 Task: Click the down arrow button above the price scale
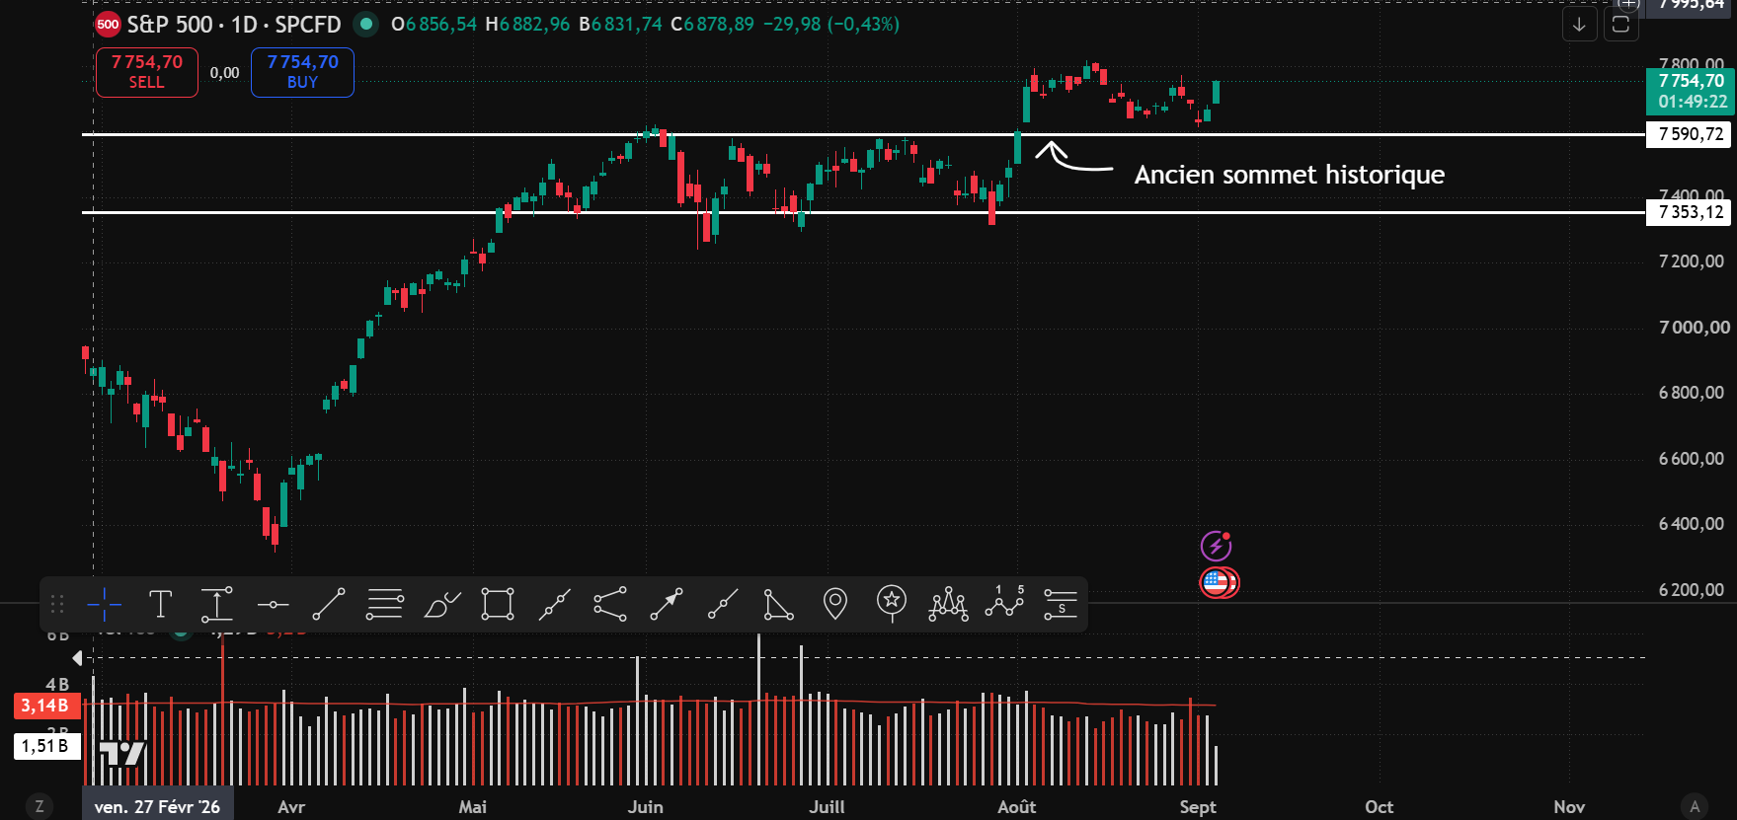[x=1579, y=25]
